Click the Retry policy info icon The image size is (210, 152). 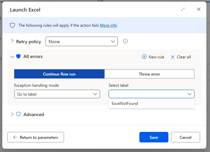pos(125,41)
